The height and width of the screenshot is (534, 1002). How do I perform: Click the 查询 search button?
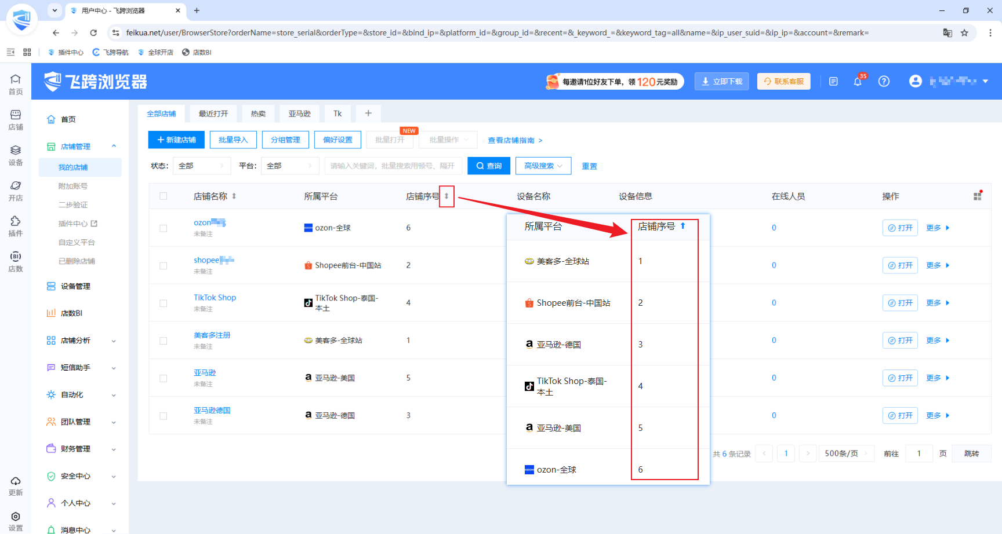pyautogui.click(x=489, y=166)
